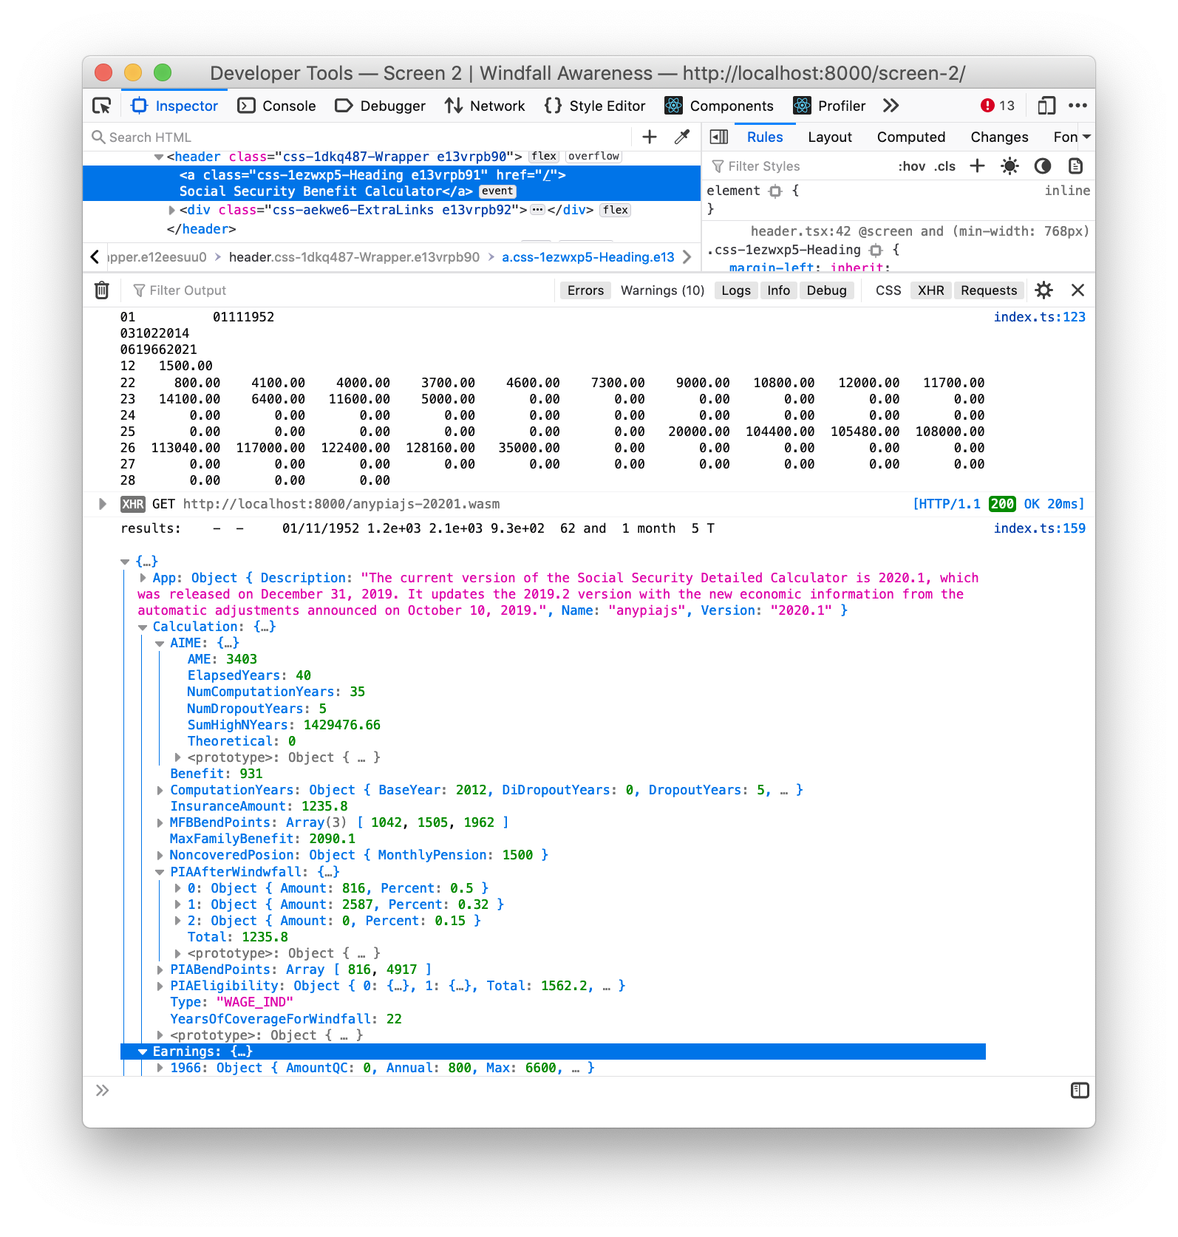Collapse the root logged object
Image resolution: width=1178 pixels, height=1237 pixels.
tap(125, 562)
